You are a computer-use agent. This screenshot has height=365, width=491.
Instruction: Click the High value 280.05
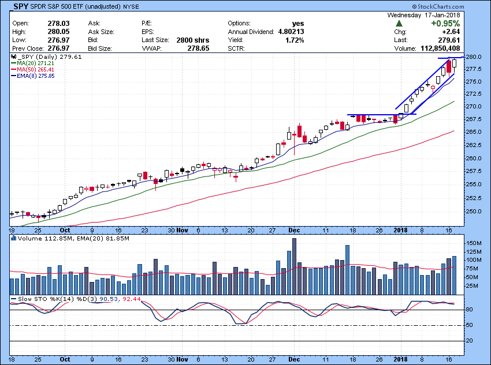58,32
